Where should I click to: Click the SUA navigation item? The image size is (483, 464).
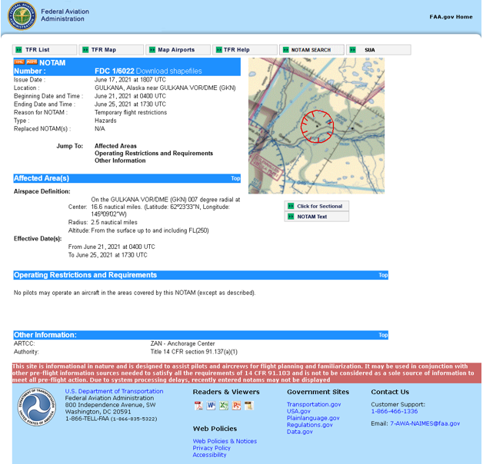tap(370, 50)
